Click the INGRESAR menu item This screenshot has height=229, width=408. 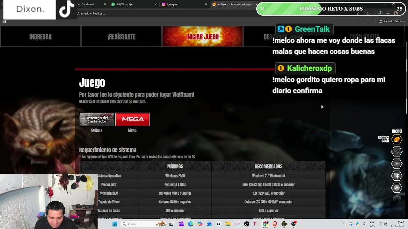tap(40, 37)
